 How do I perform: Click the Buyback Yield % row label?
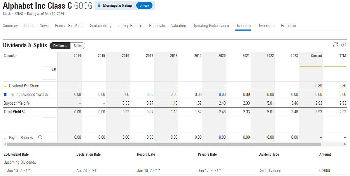17,103
